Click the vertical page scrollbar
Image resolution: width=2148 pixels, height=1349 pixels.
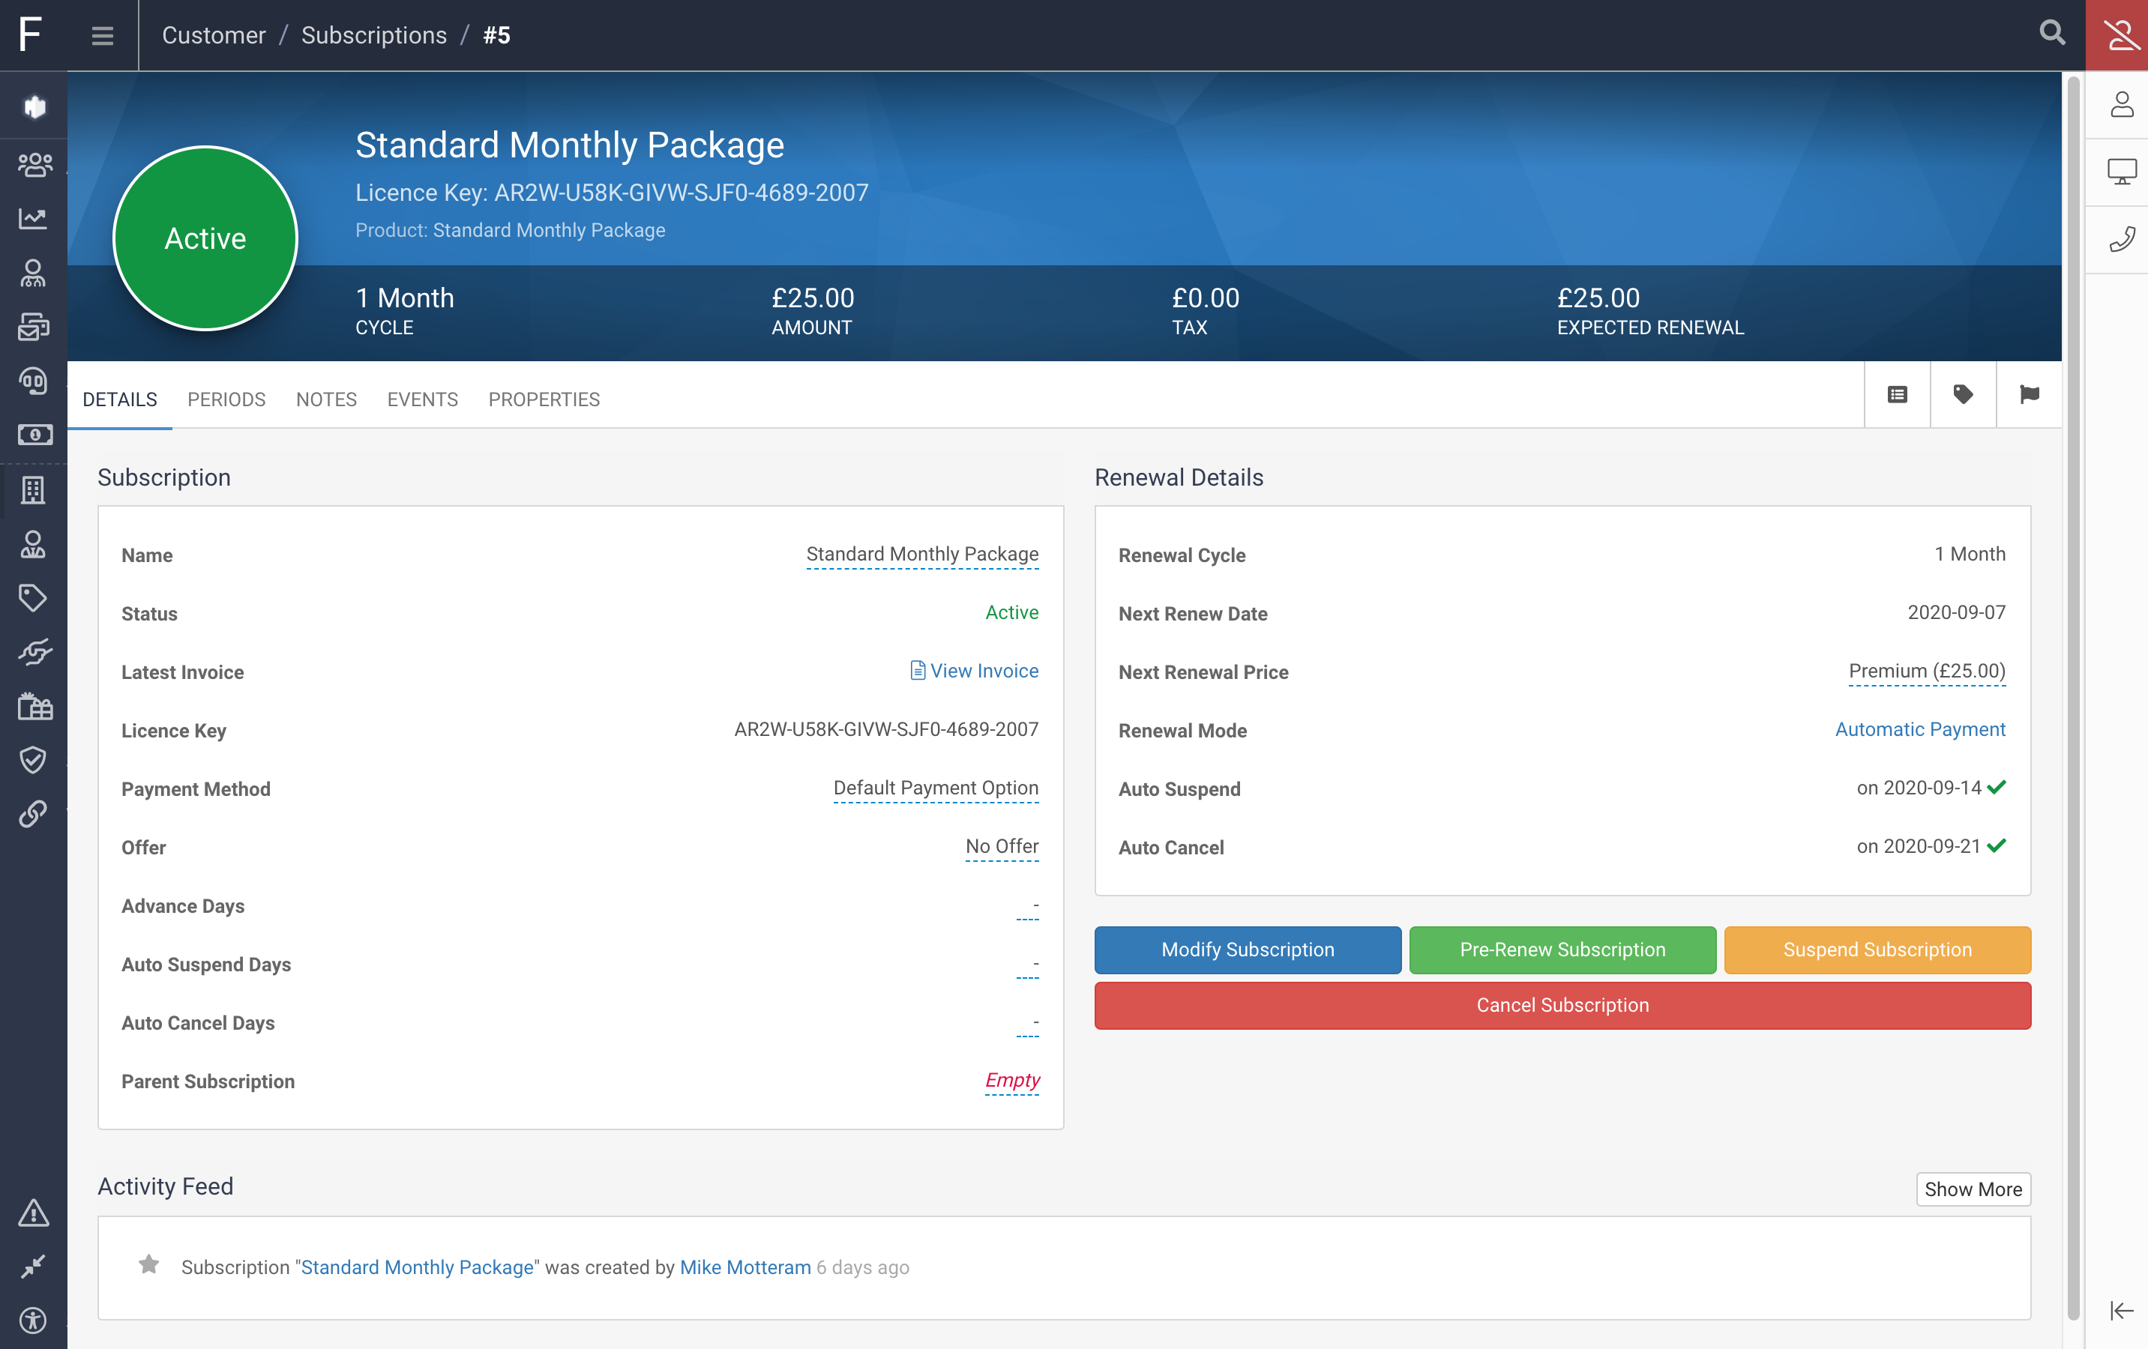click(2072, 695)
